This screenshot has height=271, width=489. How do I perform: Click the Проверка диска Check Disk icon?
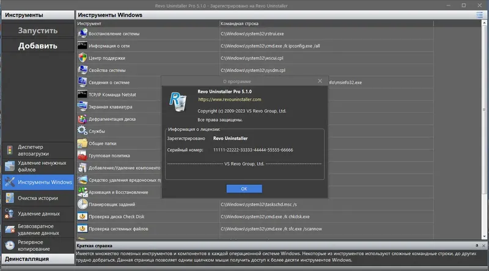coord(83,216)
